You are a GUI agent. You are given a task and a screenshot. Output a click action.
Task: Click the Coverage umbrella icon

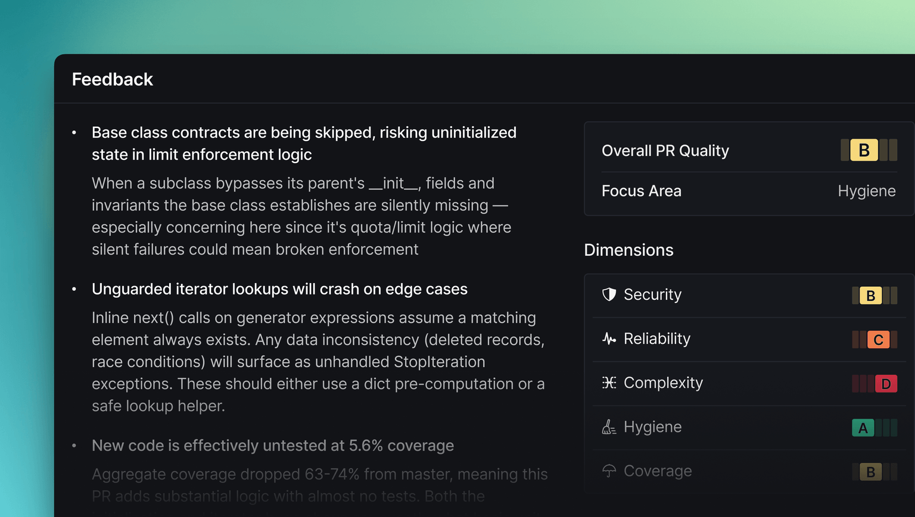609,471
